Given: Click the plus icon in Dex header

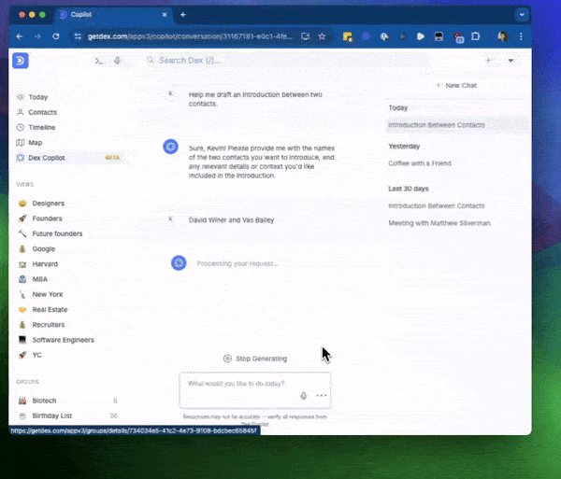Looking at the screenshot, I should point(488,61).
